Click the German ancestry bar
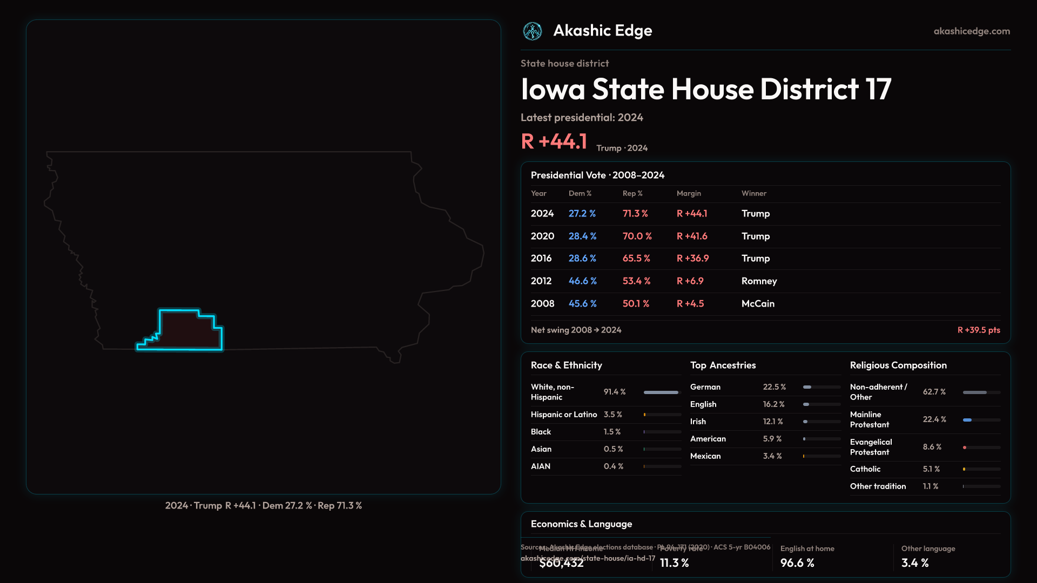The image size is (1037, 583). pyautogui.click(x=807, y=387)
